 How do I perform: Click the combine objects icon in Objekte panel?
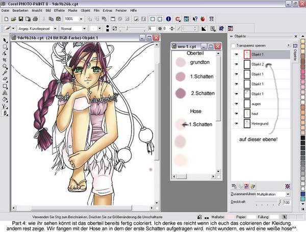[234, 186]
